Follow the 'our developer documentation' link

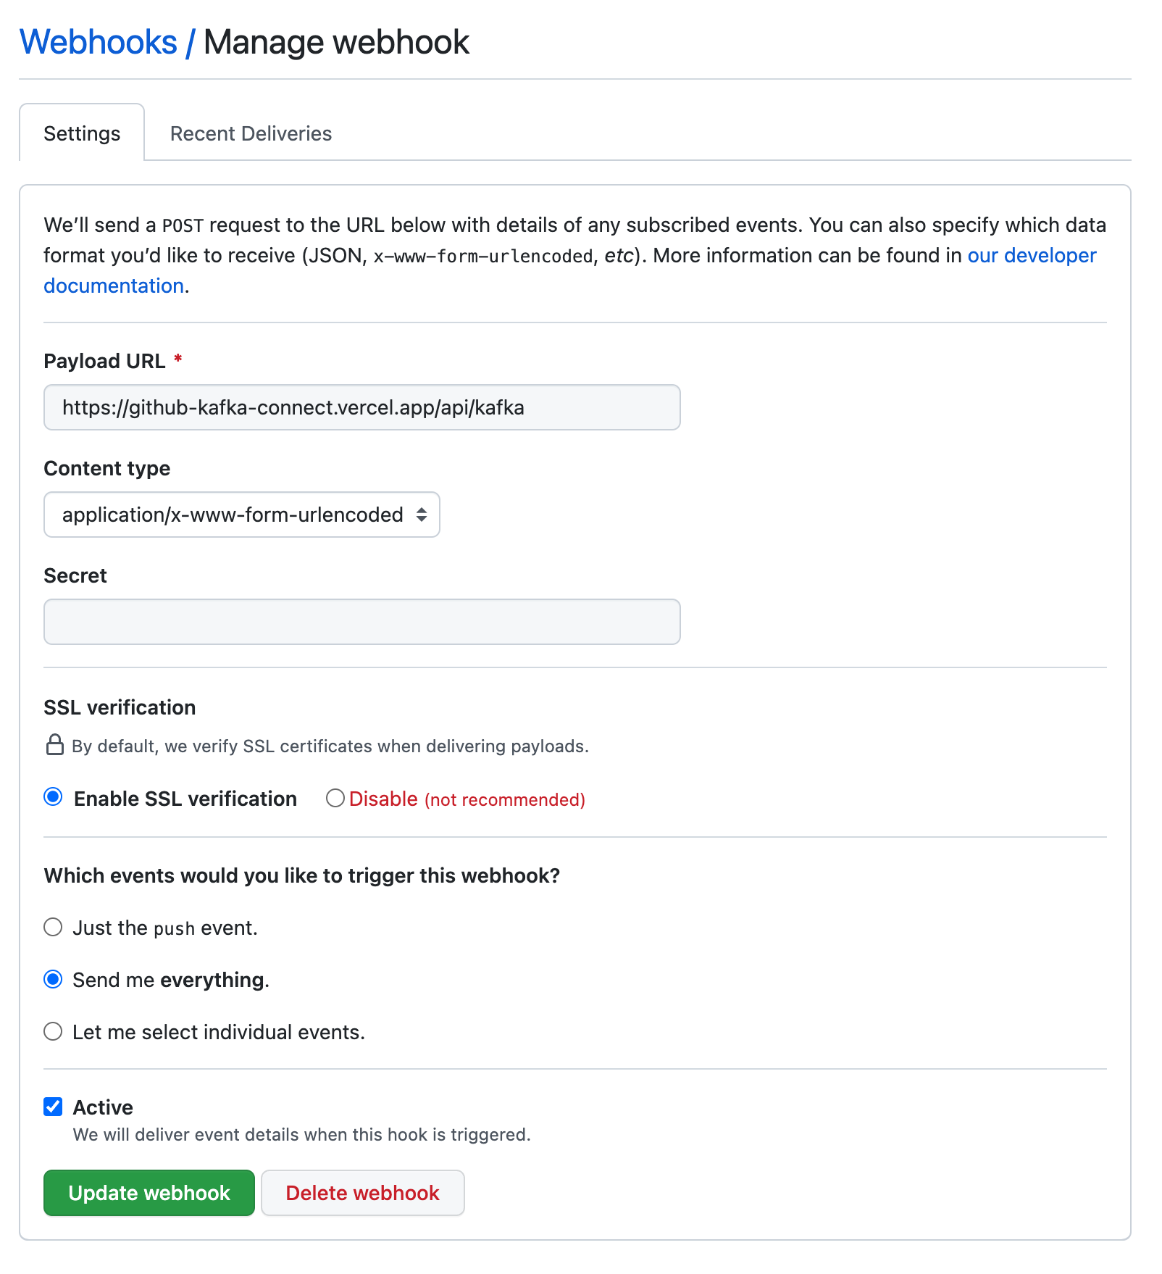[1030, 255]
